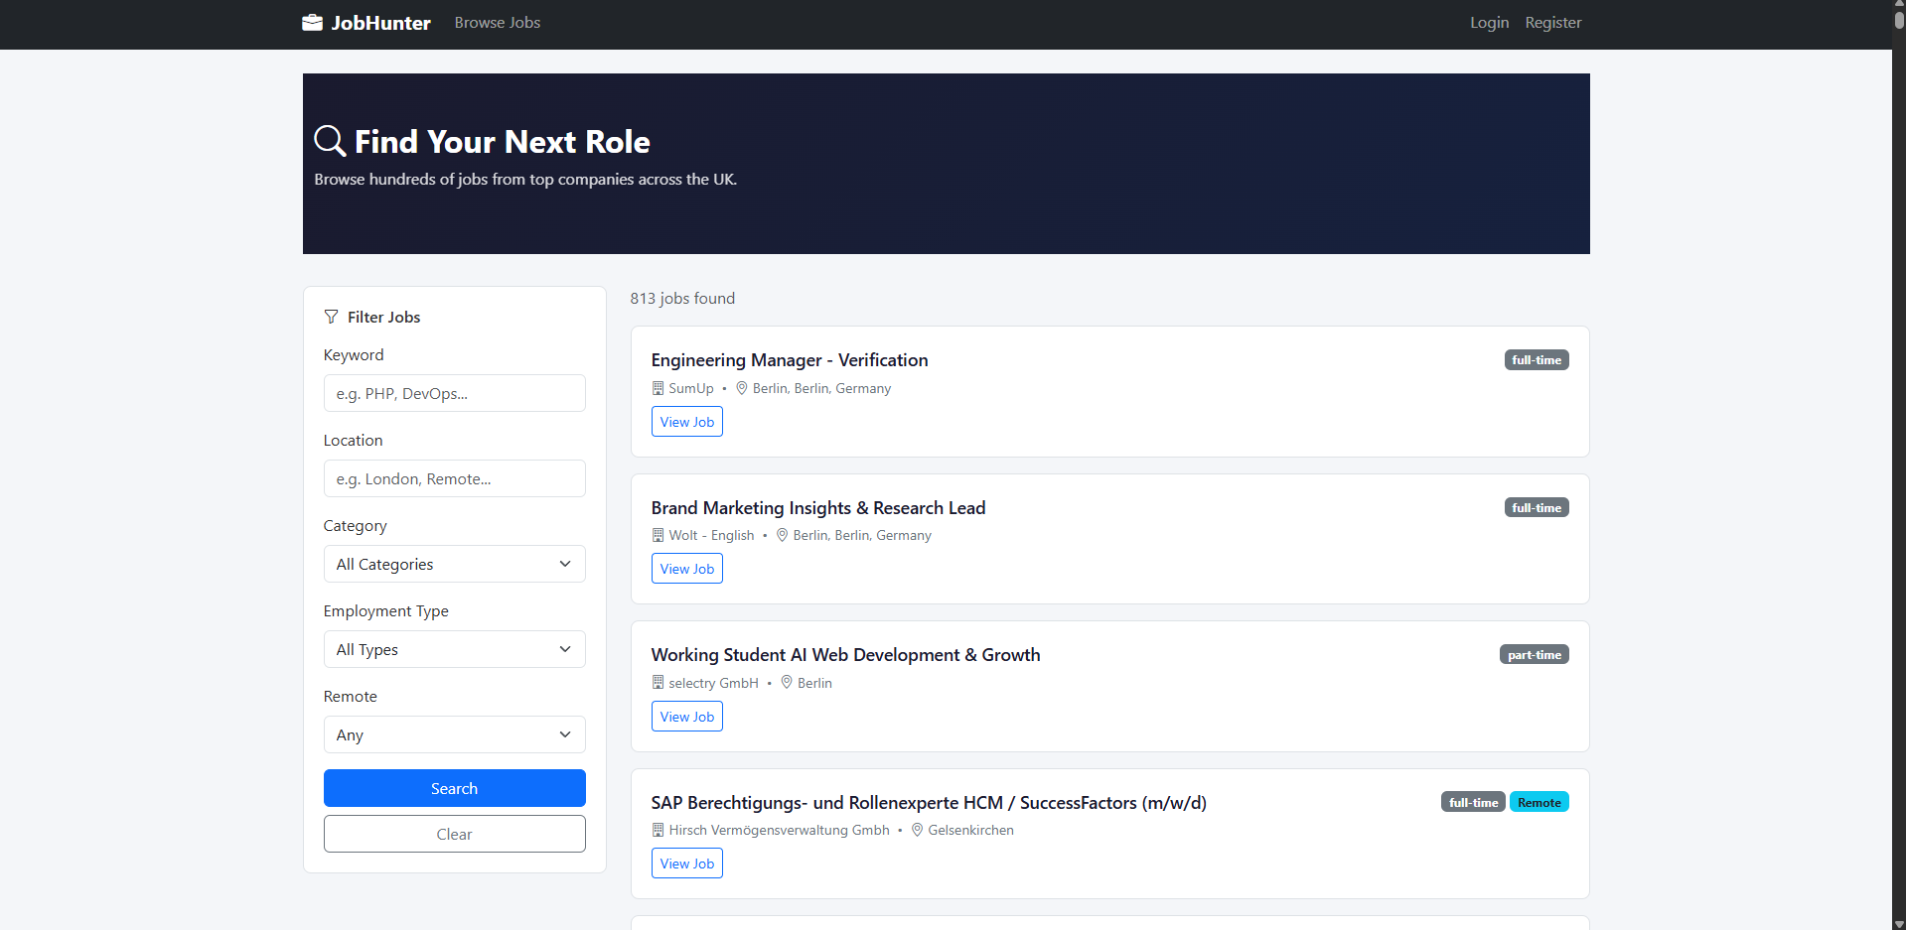Open Browse Jobs in the navbar
1906x930 pixels.
click(x=498, y=23)
